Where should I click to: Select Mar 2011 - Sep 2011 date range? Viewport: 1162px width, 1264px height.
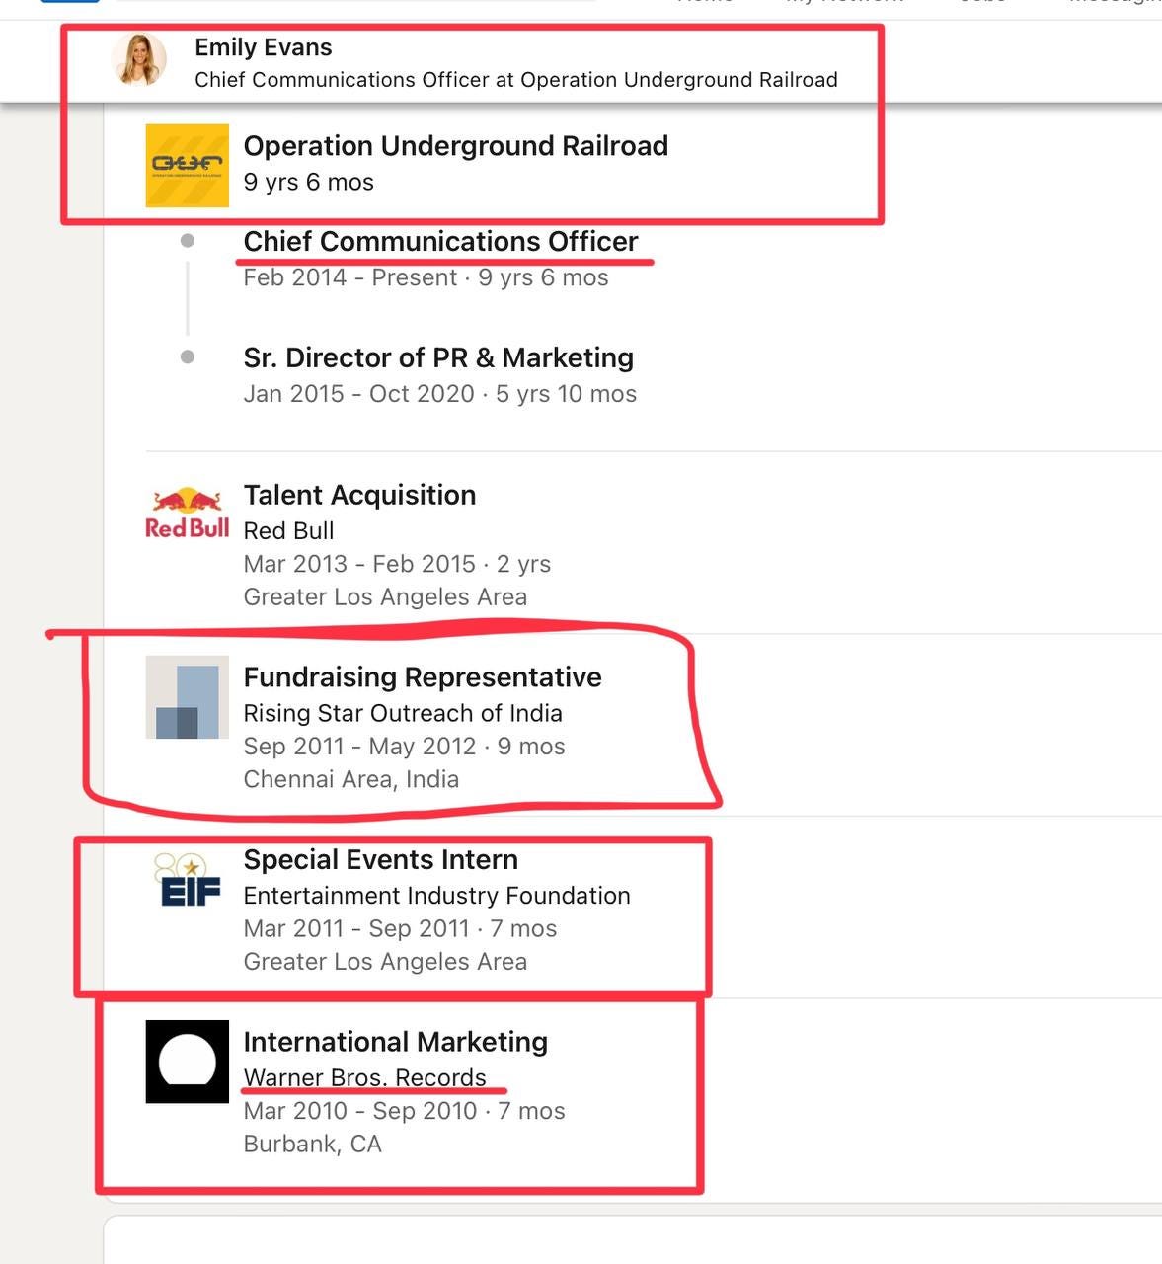point(356,929)
